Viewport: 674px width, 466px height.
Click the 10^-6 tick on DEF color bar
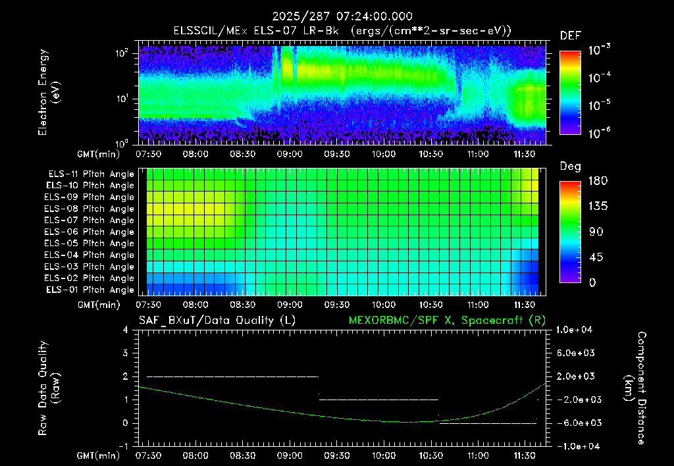(x=599, y=134)
